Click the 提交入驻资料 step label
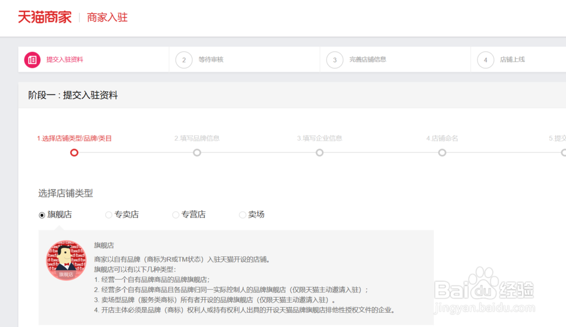Screen dimensions: 566x327 (65, 60)
